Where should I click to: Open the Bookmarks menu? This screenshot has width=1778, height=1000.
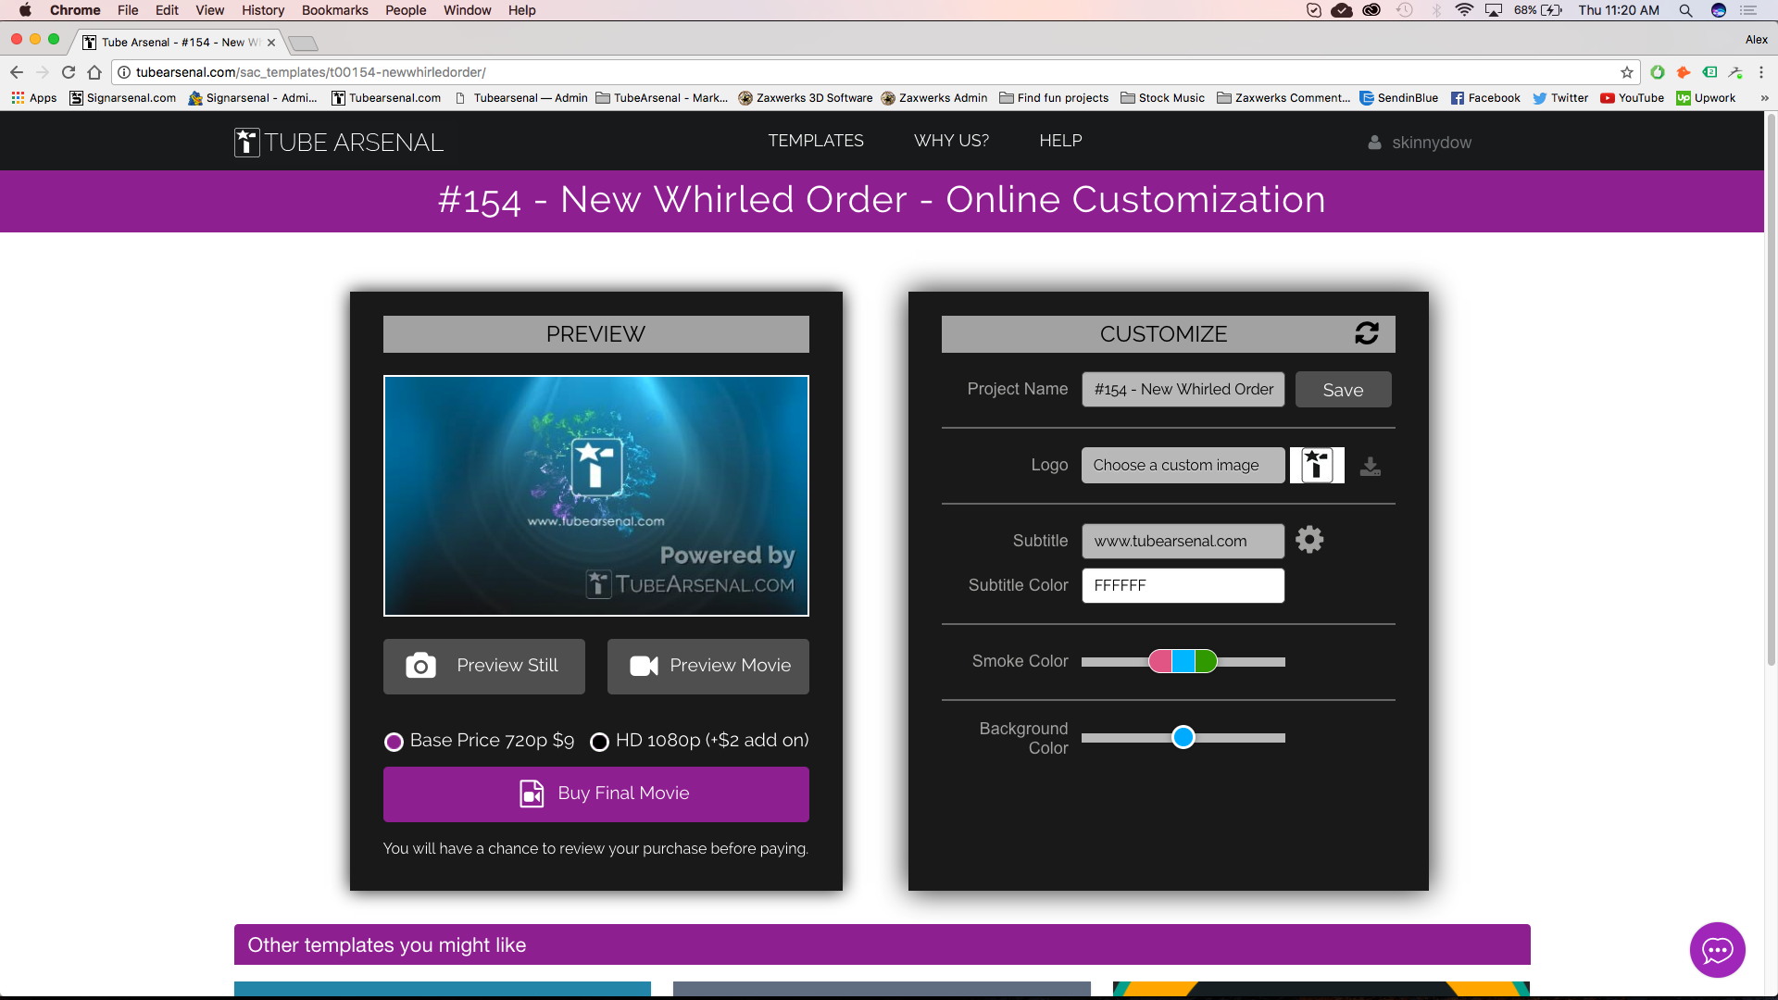point(334,10)
